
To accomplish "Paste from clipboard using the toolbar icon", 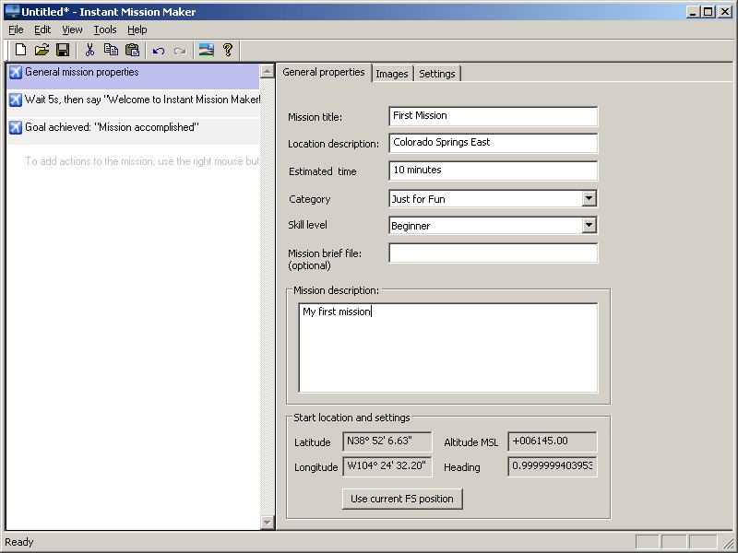I will click(x=132, y=50).
